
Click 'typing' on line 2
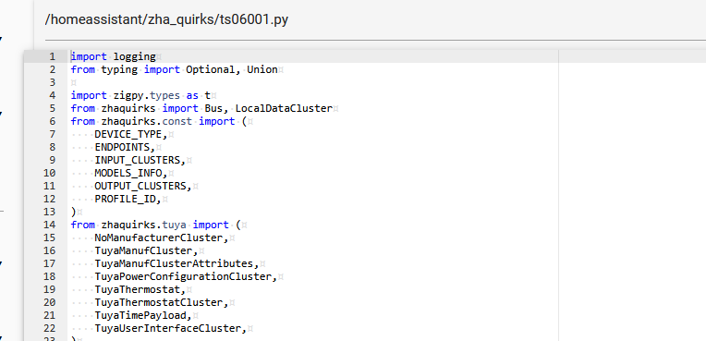[119, 70]
